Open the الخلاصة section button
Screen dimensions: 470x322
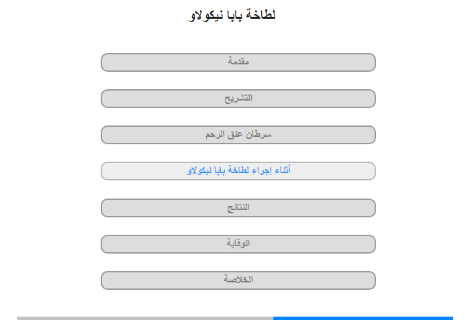pos(238,280)
